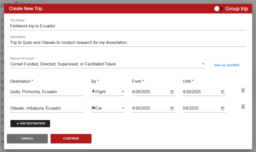Click the car icon beside Car
Viewport: 256px width, 152px height.
pos(93,108)
